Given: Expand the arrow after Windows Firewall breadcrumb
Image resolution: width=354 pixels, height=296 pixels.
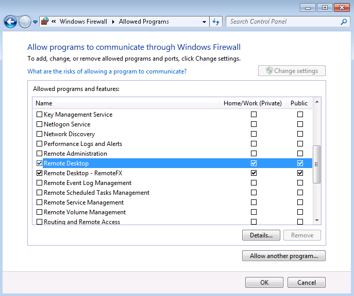Looking at the screenshot, I should 113,22.
